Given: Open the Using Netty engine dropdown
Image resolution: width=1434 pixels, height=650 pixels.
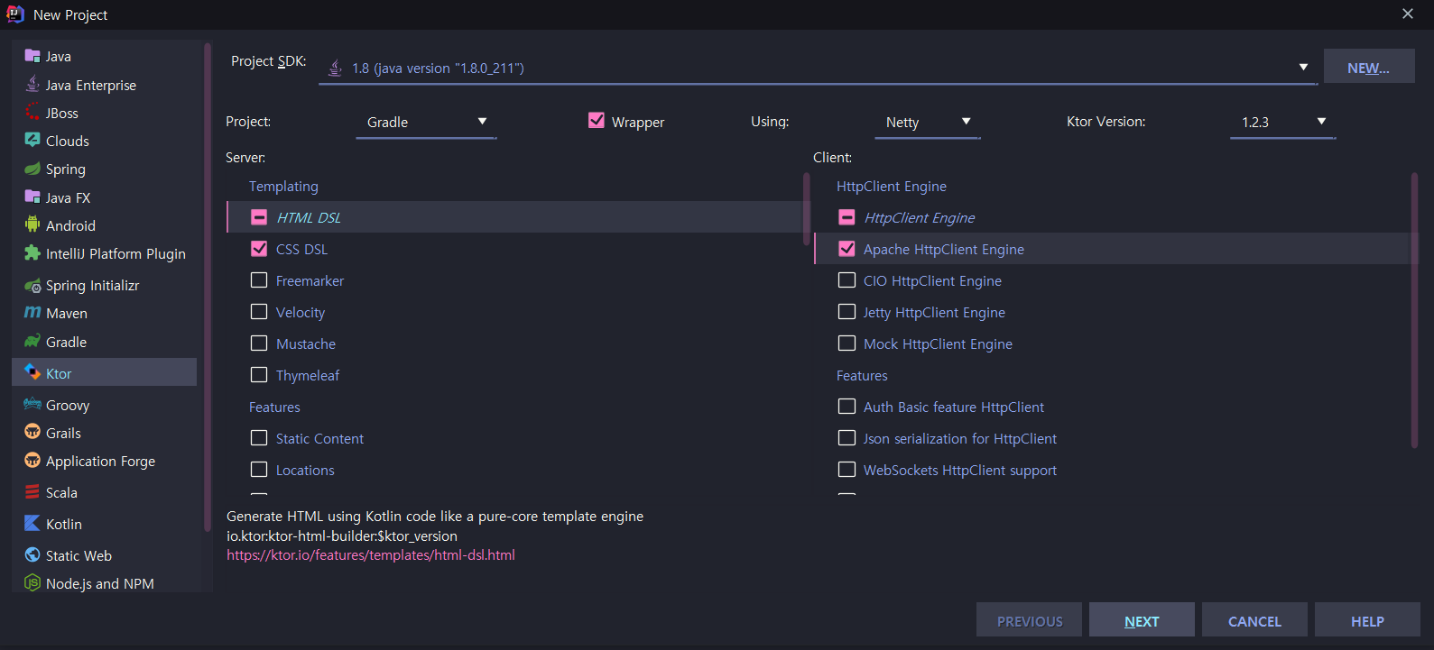Looking at the screenshot, I should [x=928, y=122].
